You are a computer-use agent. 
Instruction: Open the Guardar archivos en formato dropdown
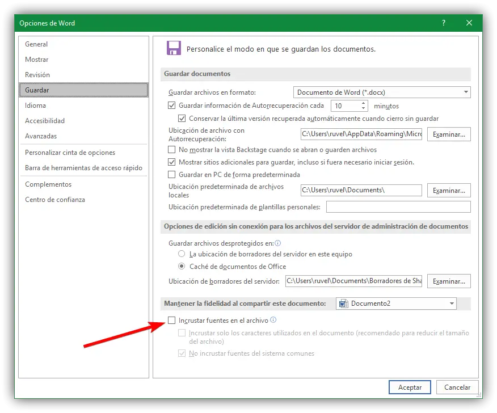click(382, 92)
